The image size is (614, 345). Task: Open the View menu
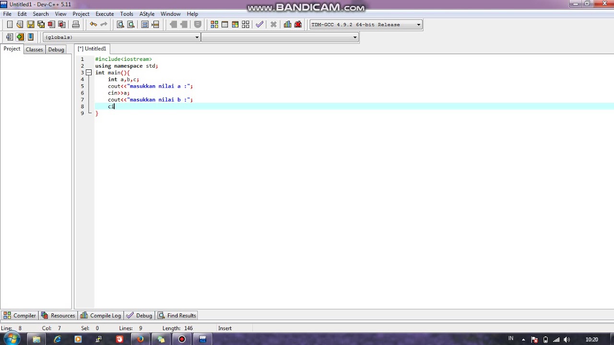click(x=61, y=14)
